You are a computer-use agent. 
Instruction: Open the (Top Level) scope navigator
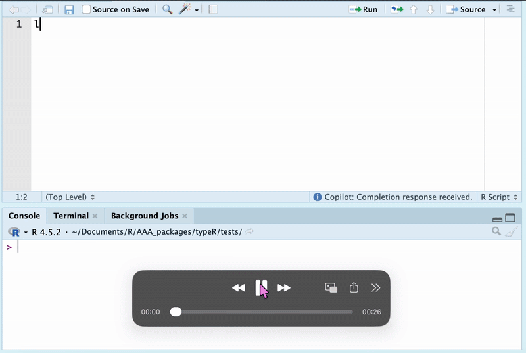[70, 197]
